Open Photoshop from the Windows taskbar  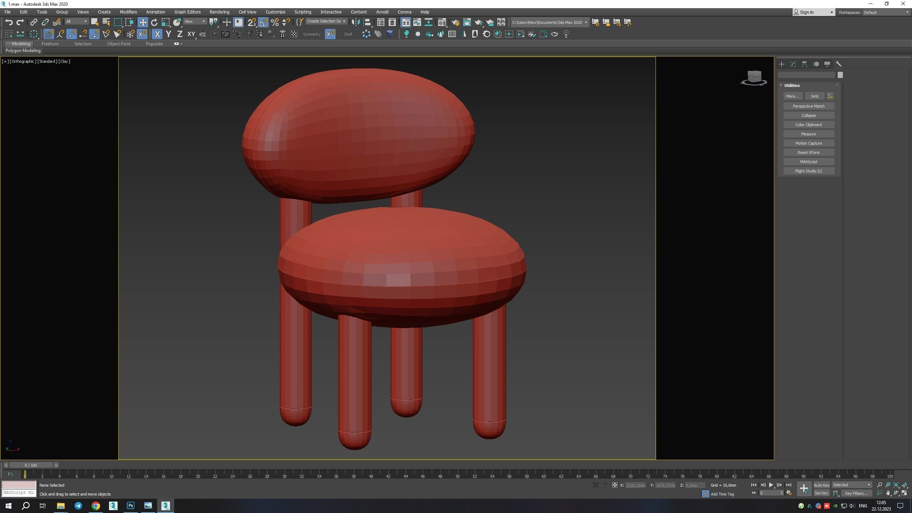130,506
